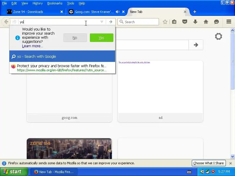This screenshot has height=176, width=235.
Task: Close the Goog.com tab
Action: pyautogui.click(x=123, y=12)
